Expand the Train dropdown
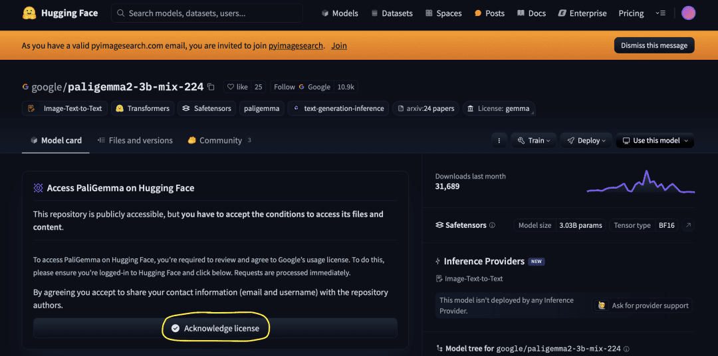Viewport: 718px width, 356px height. [x=533, y=141]
